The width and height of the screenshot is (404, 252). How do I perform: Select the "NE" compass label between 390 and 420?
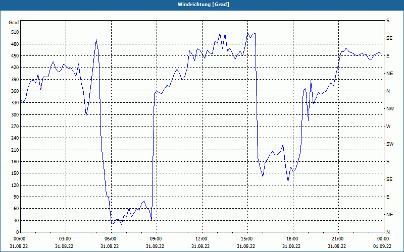(390, 74)
